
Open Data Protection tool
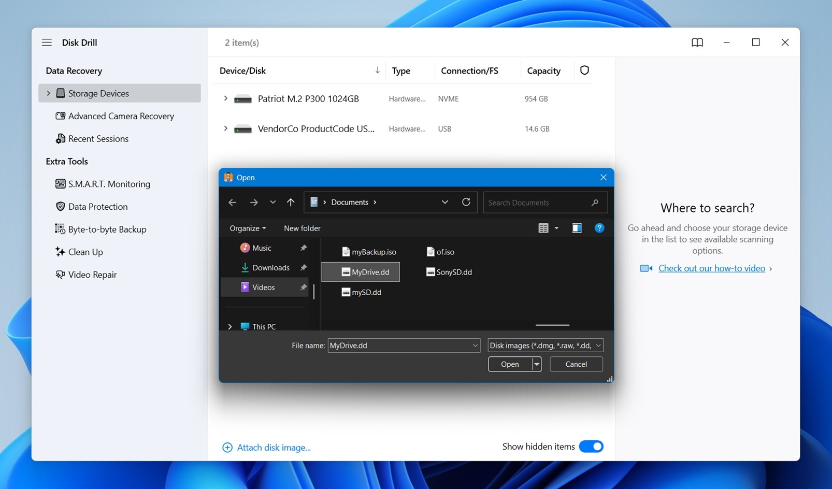pyautogui.click(x=92, y=207)
